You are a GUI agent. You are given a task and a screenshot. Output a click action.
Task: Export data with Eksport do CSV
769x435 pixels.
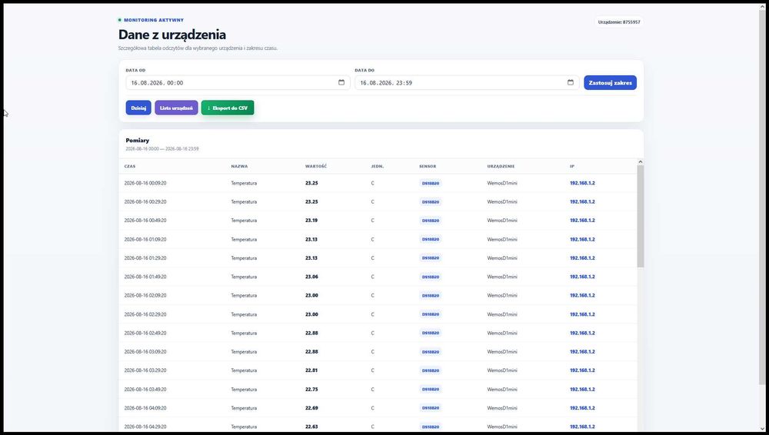tap(228, 108)
